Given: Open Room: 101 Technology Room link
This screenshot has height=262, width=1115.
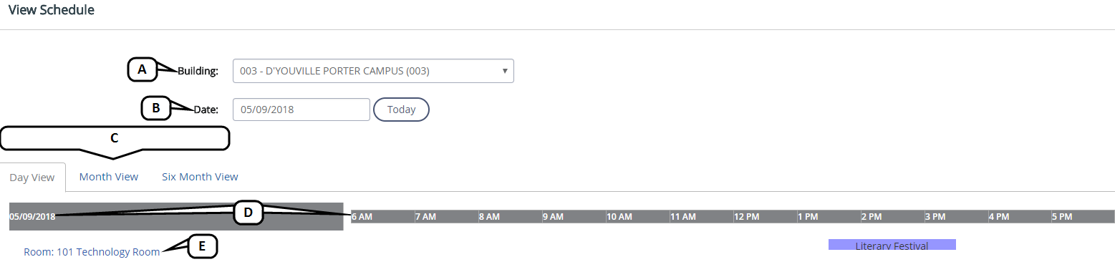Looking at the screenshot, I should click(92, 252).
